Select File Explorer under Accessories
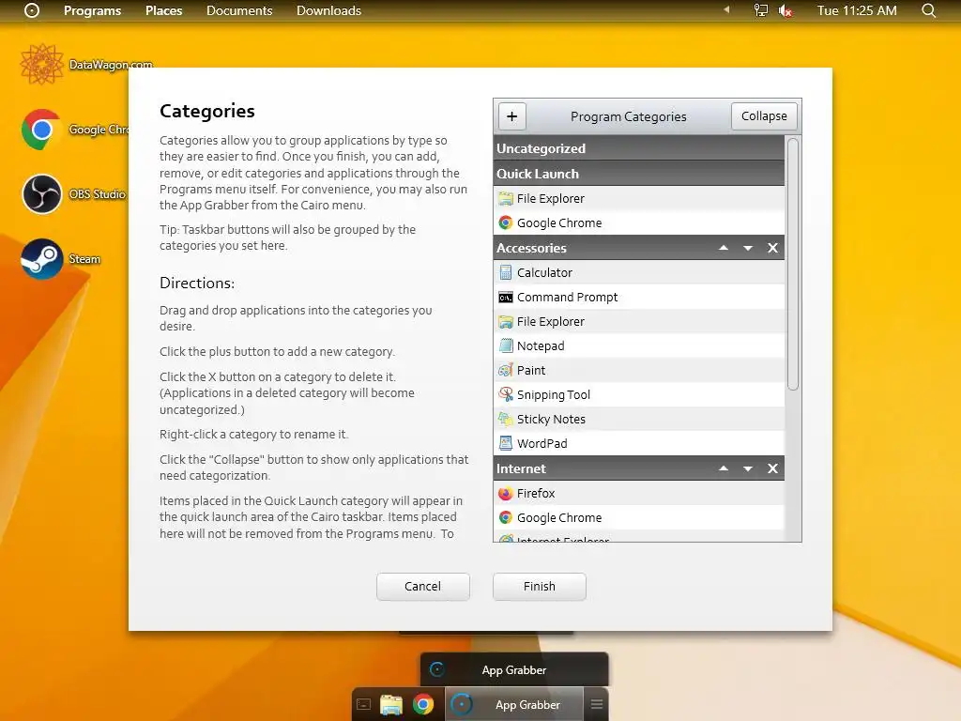 coord(638,321)
